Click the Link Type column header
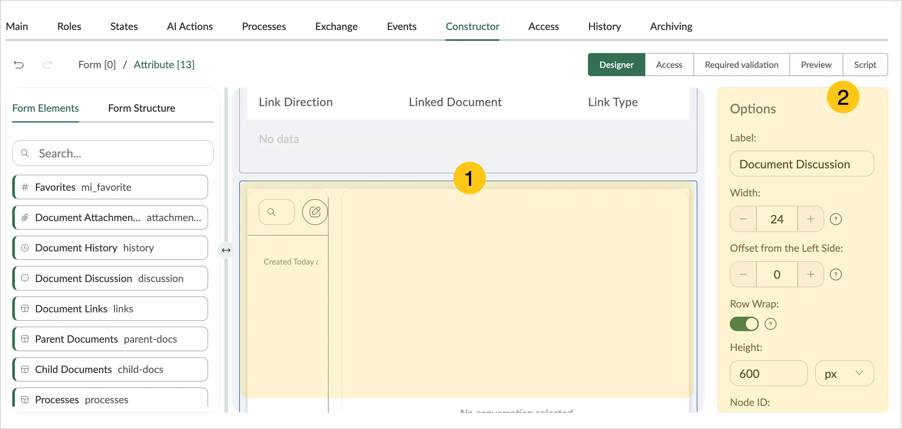This screenshot has width=902, height=429. point(613,102)
